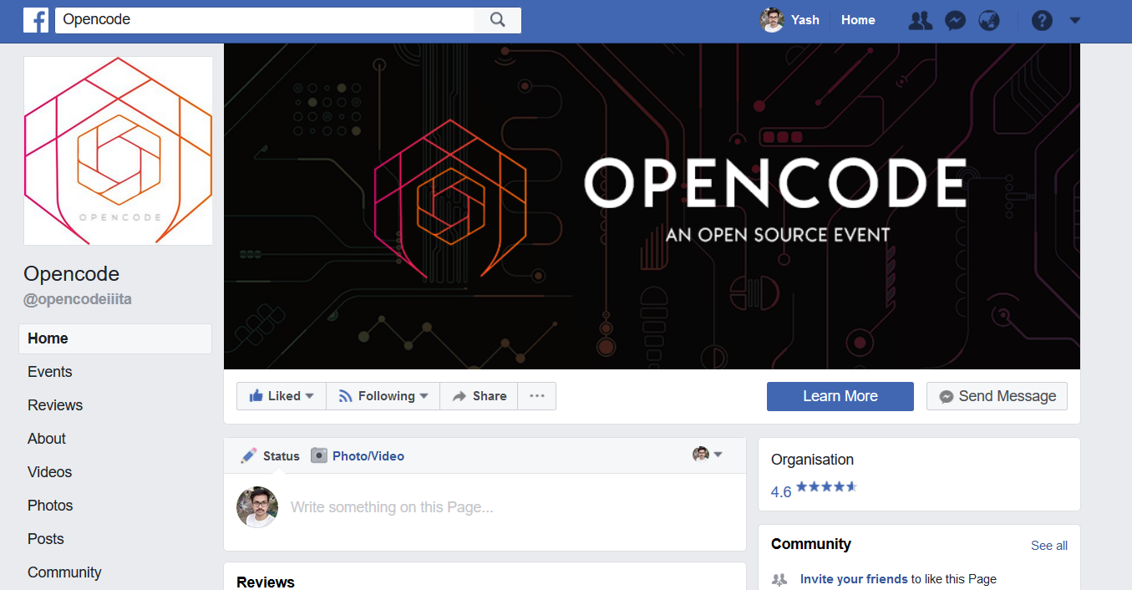The height and width of the screenshot is (590, 1132).
Task: Switch to the Events tab
Action: [x=49, y=371]
